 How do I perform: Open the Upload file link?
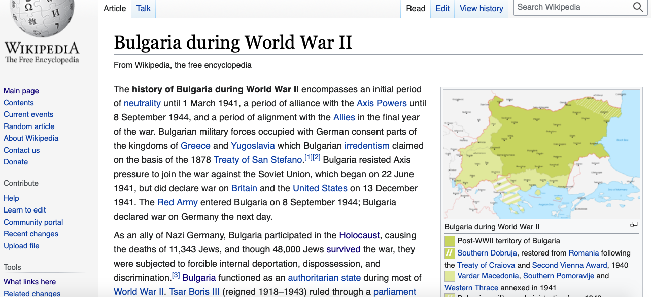pos(21,246)
